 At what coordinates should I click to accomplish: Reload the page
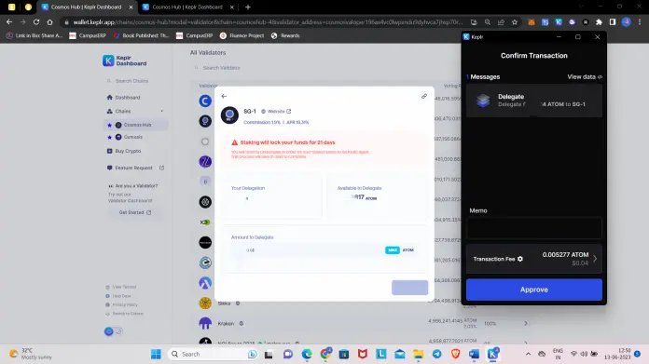coord(36,22)
